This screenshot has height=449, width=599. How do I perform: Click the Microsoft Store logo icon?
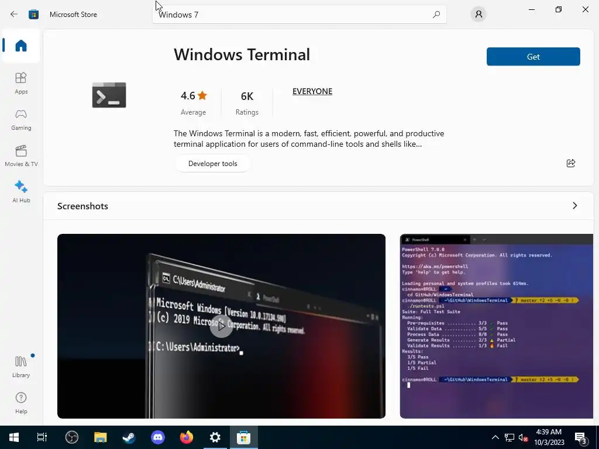point(33,14)
